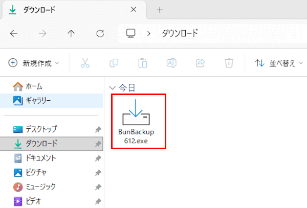Refresh the current folder view

coord(100,34)
